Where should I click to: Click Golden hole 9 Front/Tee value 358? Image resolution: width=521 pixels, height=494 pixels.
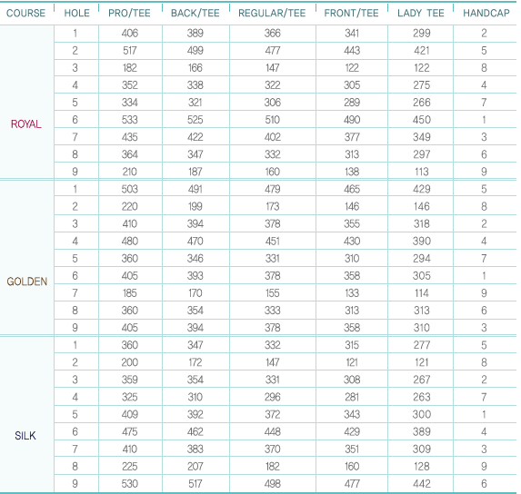[352, 328]
